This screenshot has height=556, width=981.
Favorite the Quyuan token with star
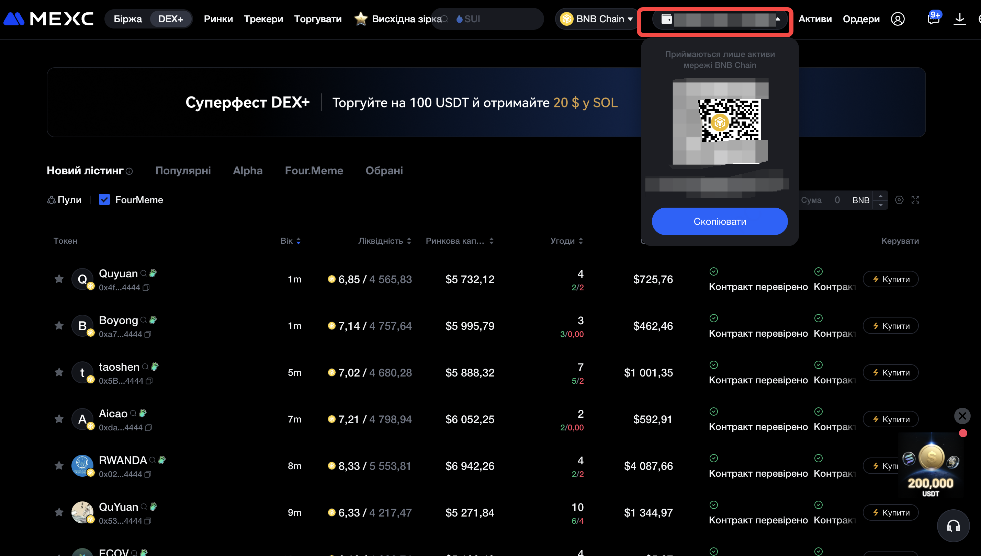click(59, 279)
